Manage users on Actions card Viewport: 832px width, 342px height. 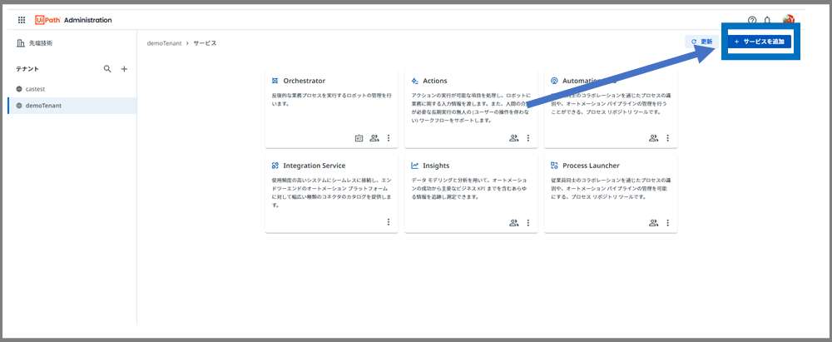point(513,138)
